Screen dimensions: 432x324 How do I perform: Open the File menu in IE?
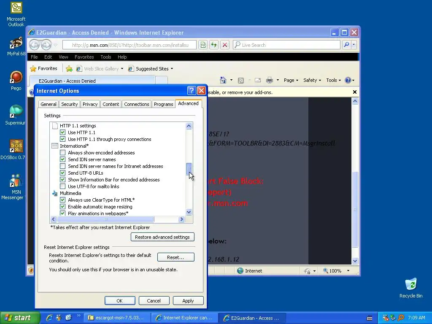[34, 57]
